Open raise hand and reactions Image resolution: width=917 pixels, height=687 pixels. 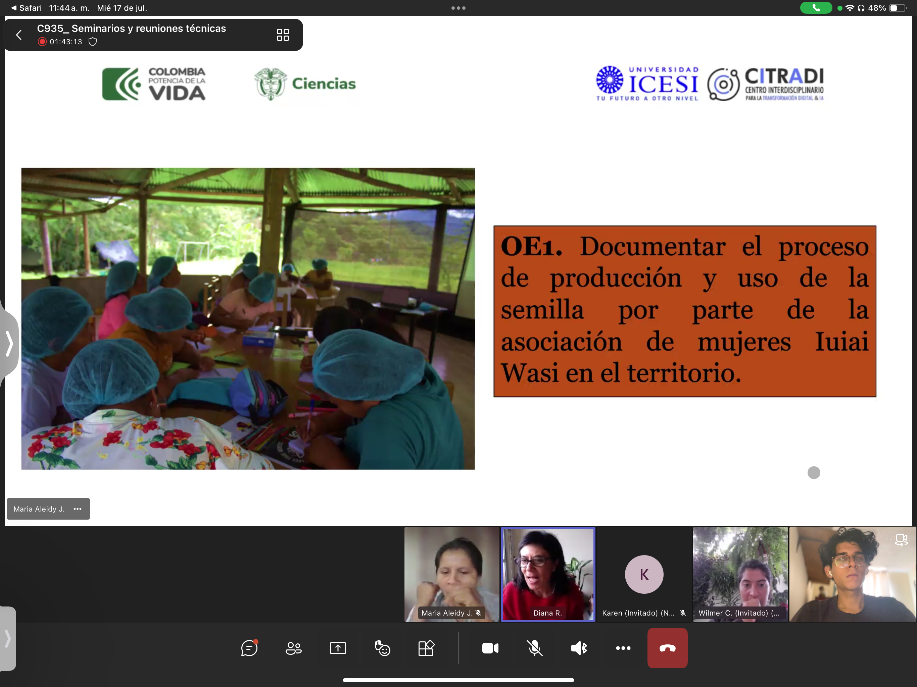tap(382, 648)
